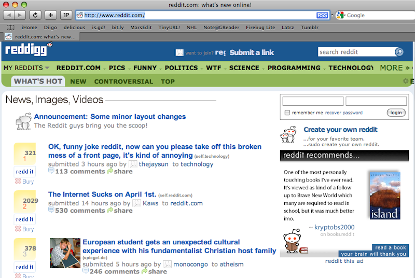Reload the page with the refresh button
Viewport: 415px width, 278px height.
click(x=35, y=15)
